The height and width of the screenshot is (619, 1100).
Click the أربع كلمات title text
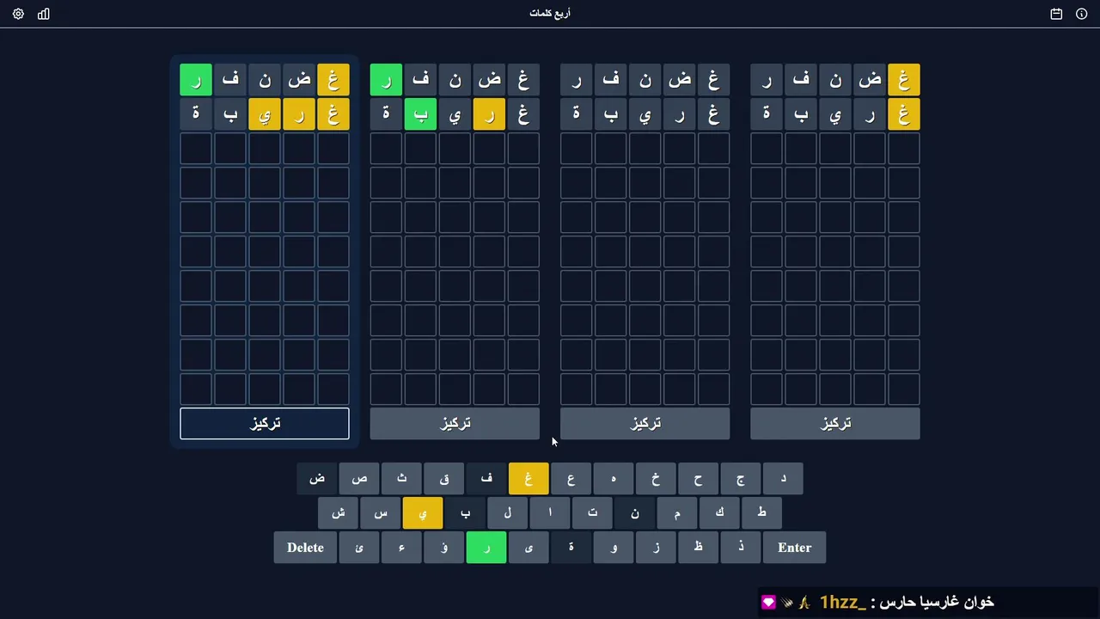click(x=550, y=14)
